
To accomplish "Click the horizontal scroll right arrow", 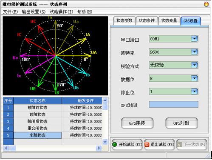I will [99, 148].
